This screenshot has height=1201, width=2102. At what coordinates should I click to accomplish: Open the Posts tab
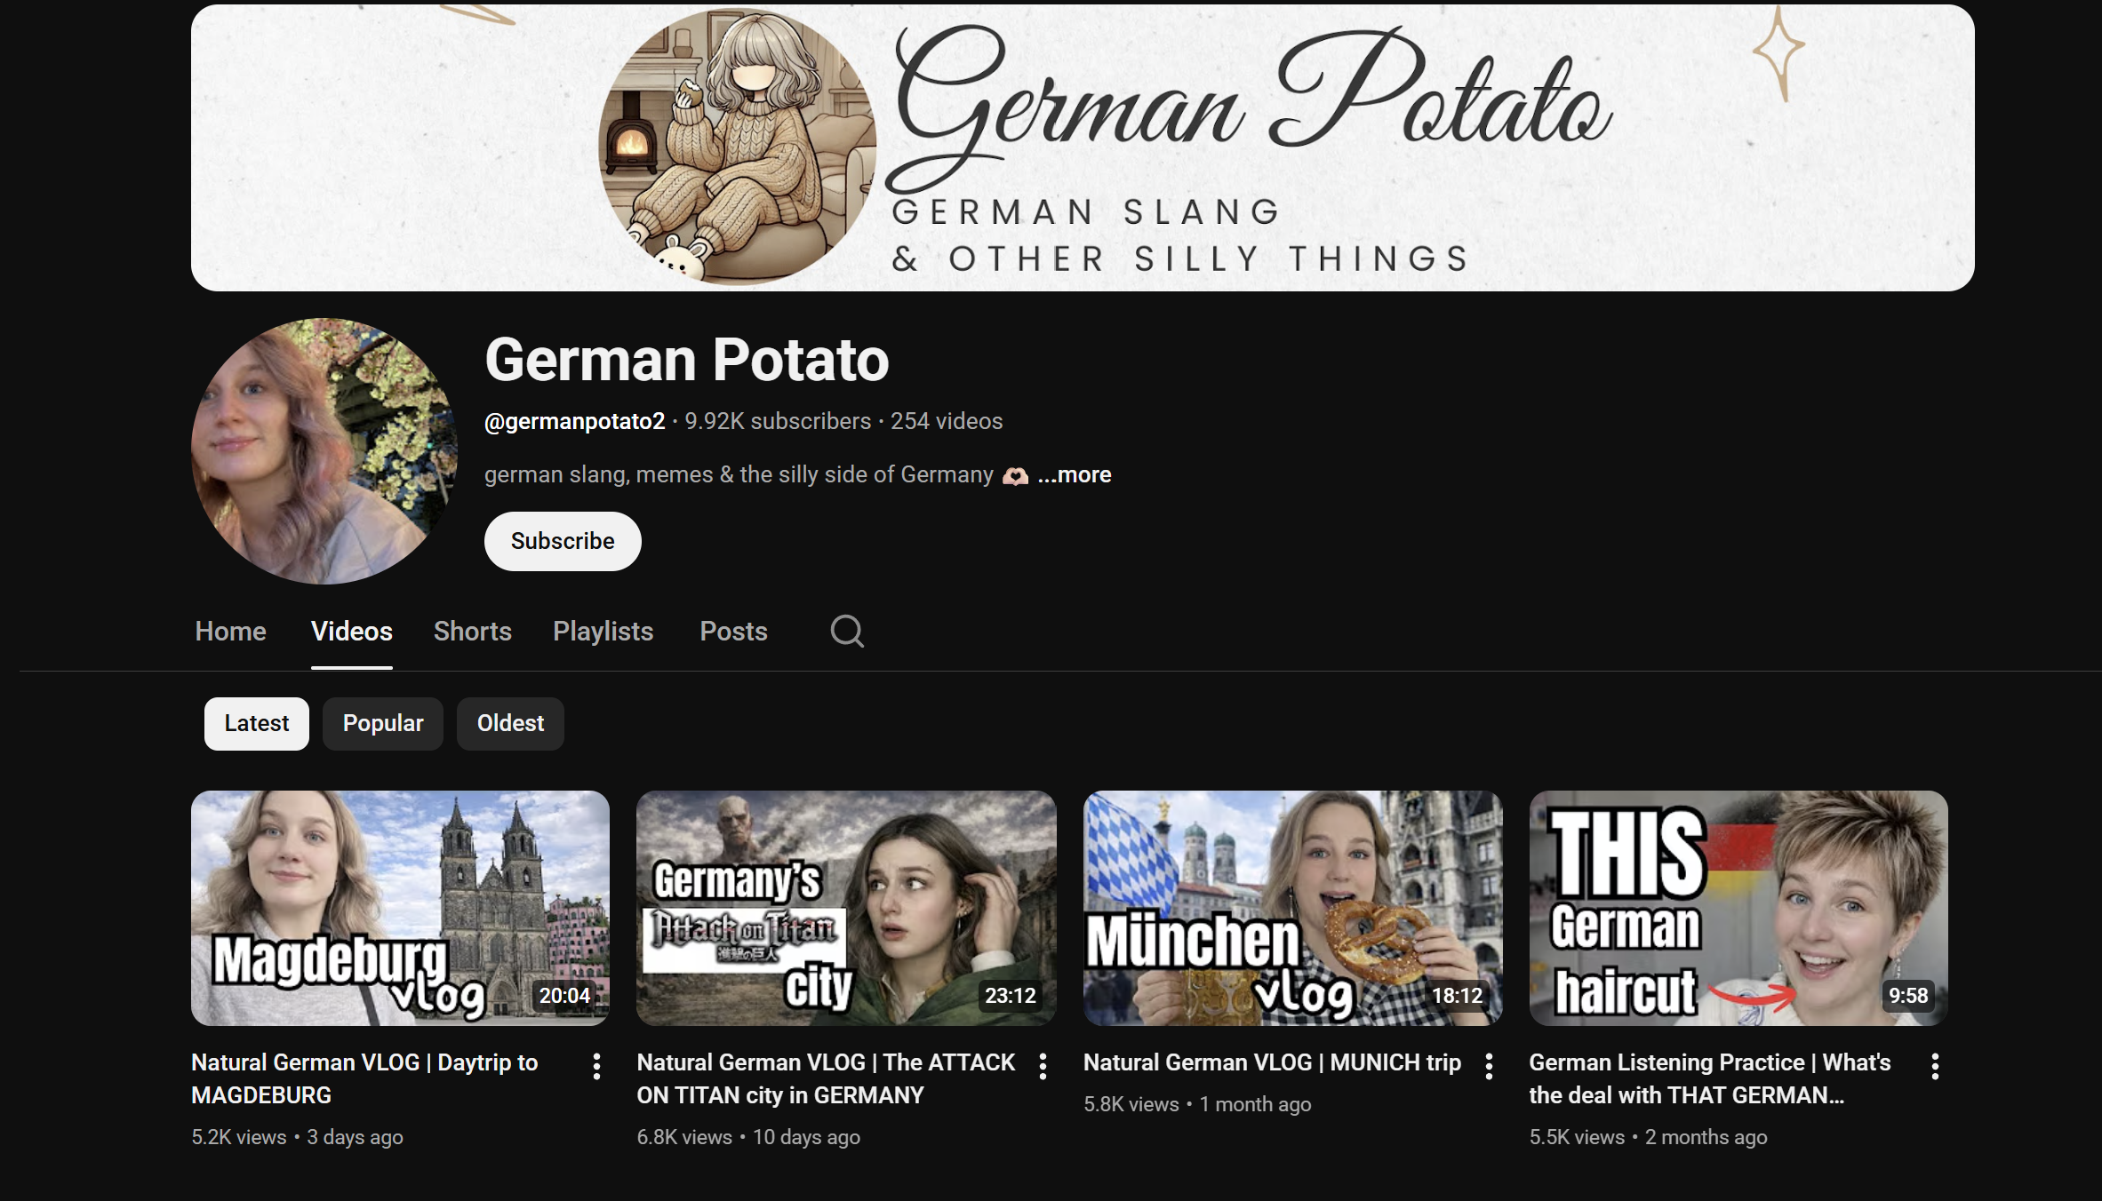[x=733, y=632]
